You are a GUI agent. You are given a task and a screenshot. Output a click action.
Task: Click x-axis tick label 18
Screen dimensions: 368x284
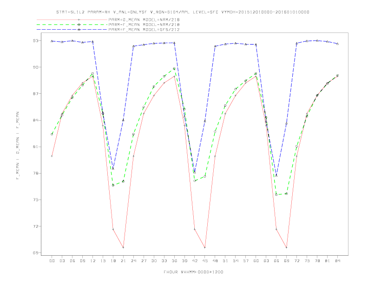[113, 261]
